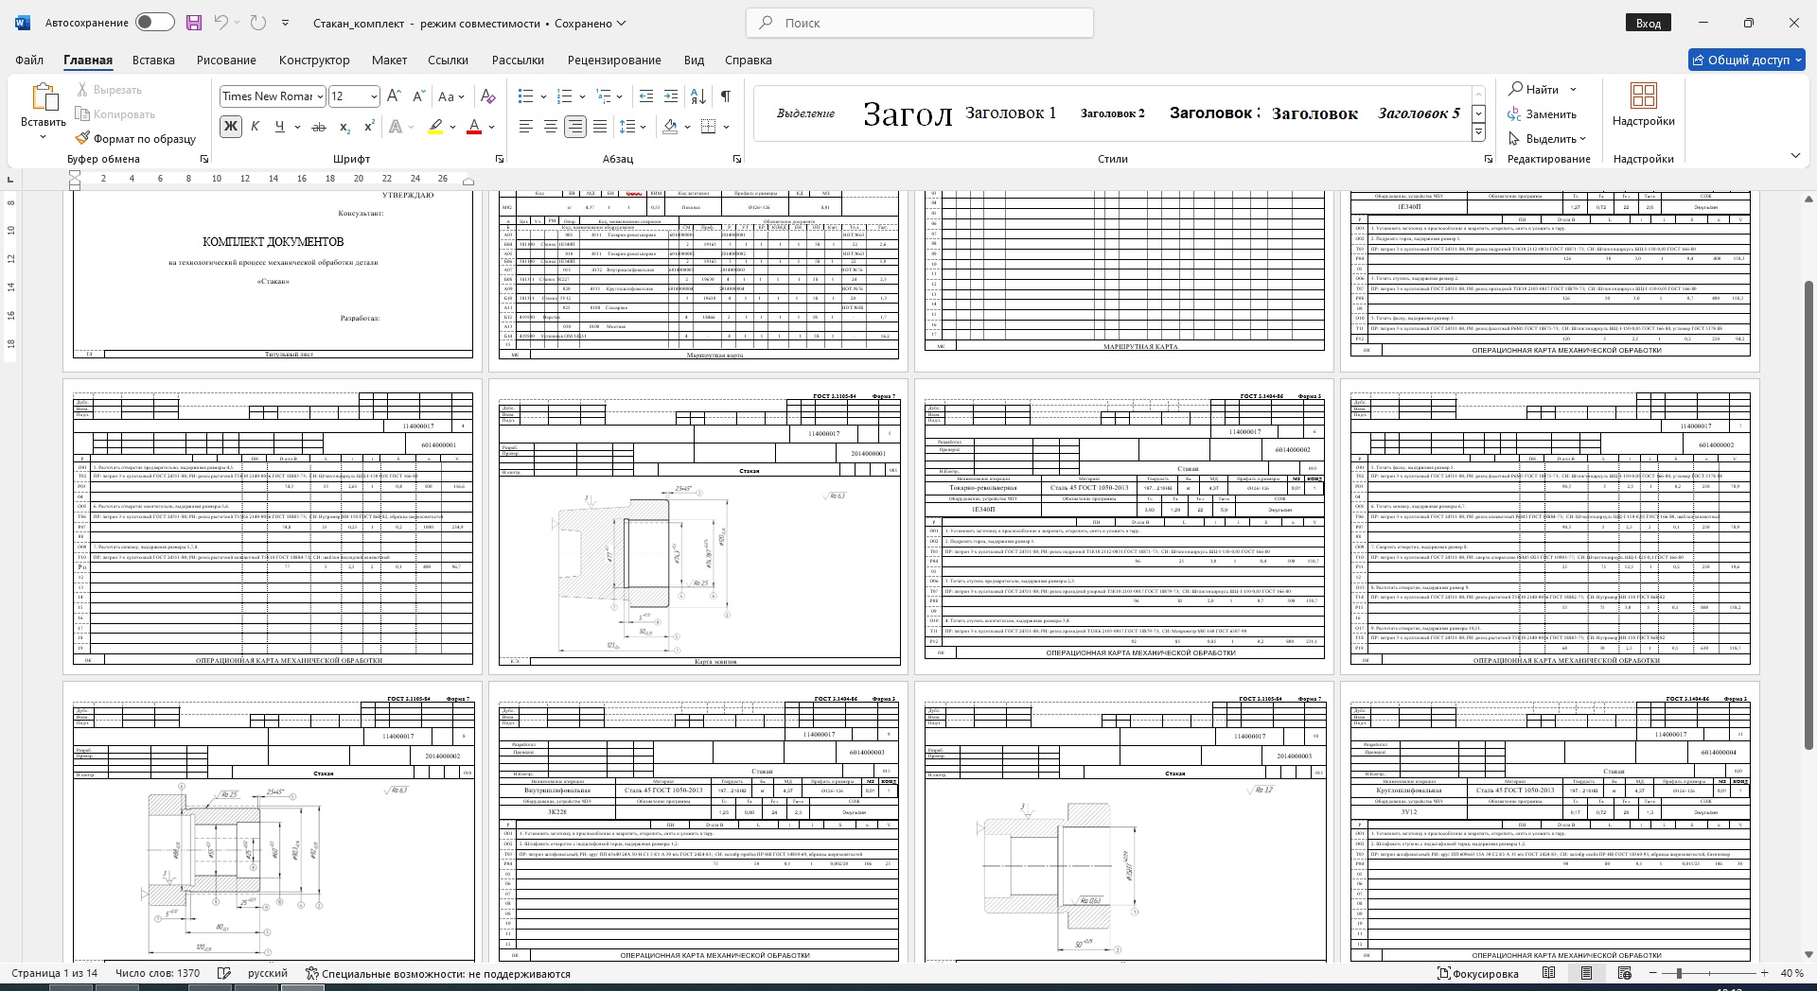
Task: Collapse the ribbon with the chevron arrow
Action: pos(1795,156)
